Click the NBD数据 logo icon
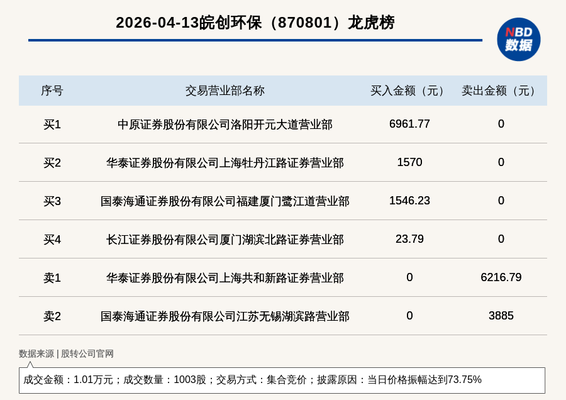This screenshot has height=400, width=566. (518, 39)
